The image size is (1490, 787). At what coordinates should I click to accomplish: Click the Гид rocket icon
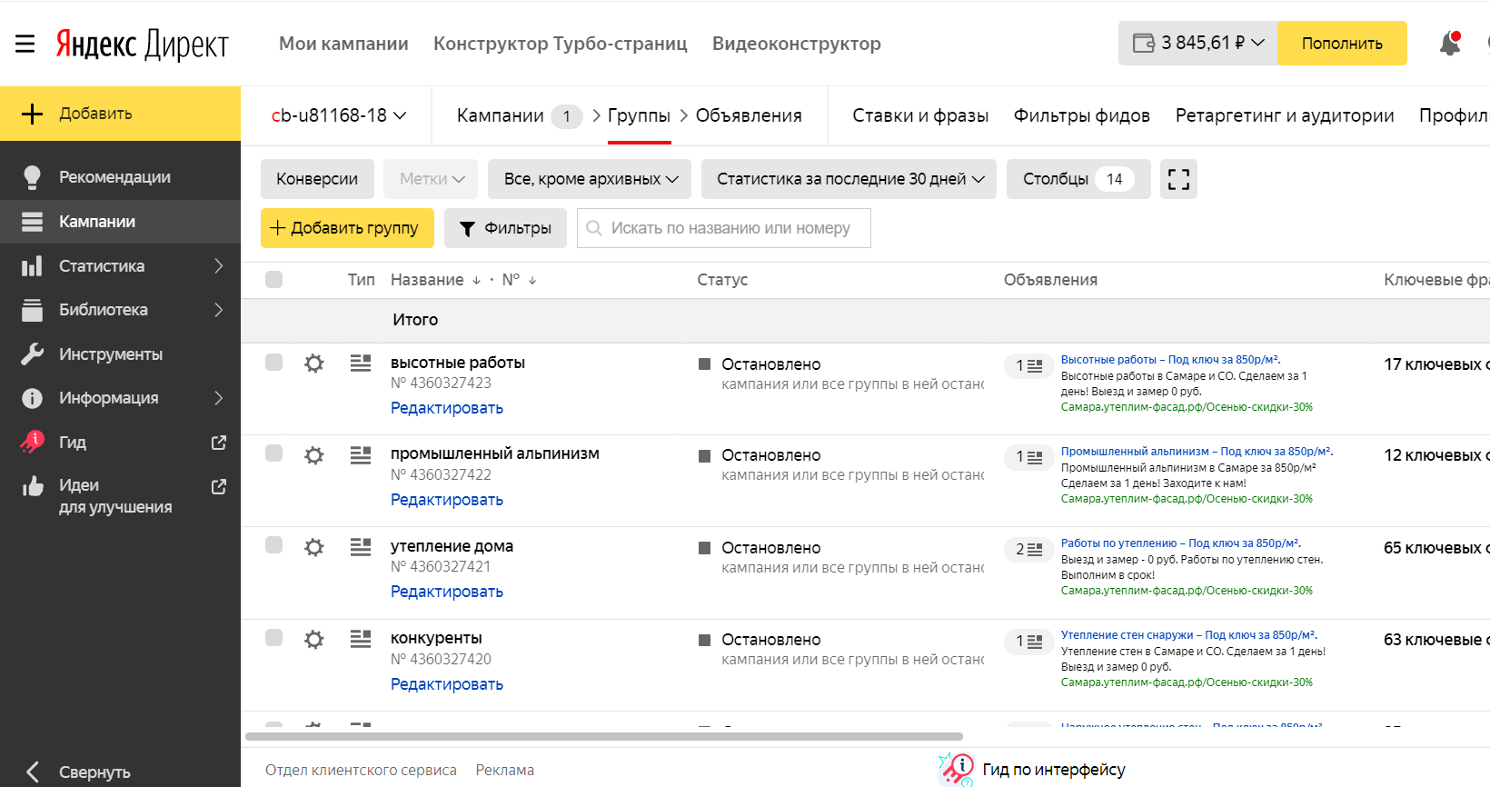pos(32,443)
